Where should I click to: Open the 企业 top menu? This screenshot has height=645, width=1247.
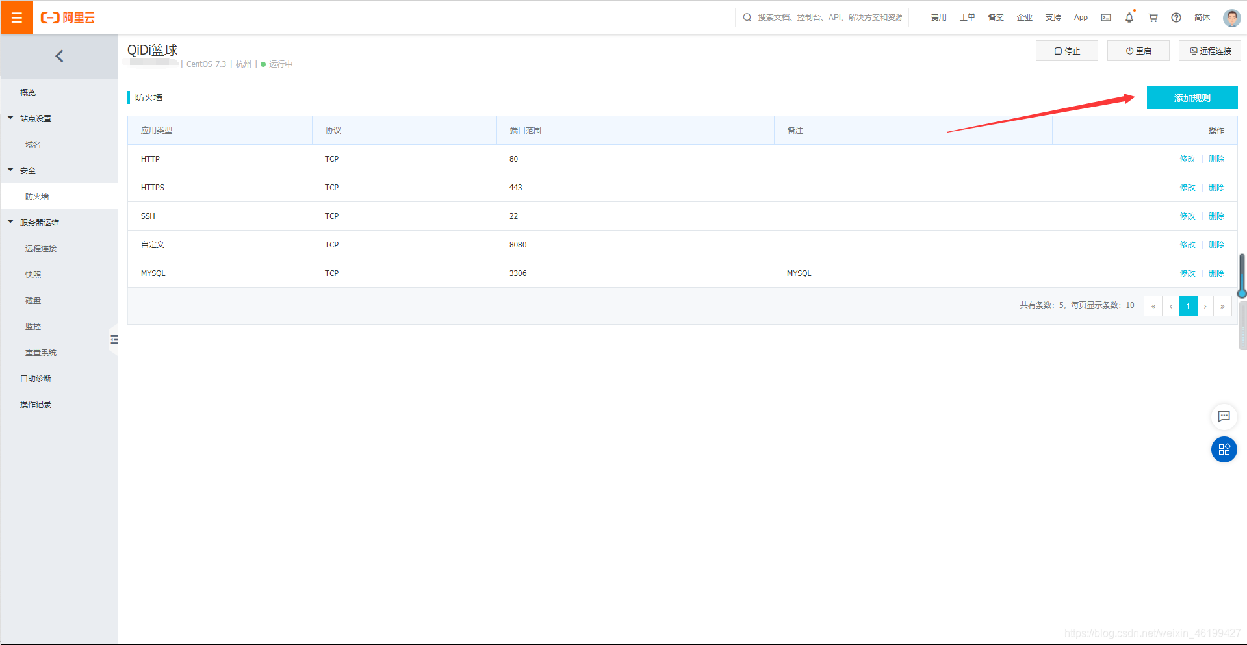click(x=1024, y=18)
